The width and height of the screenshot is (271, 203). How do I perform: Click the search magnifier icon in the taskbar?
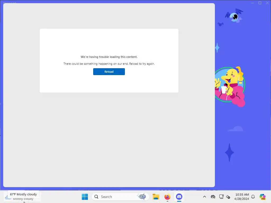(96, 197)
